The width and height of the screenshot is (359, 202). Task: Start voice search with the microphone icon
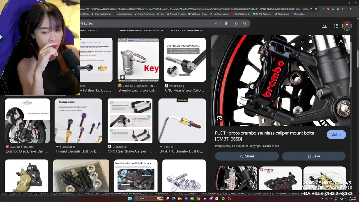226,24
